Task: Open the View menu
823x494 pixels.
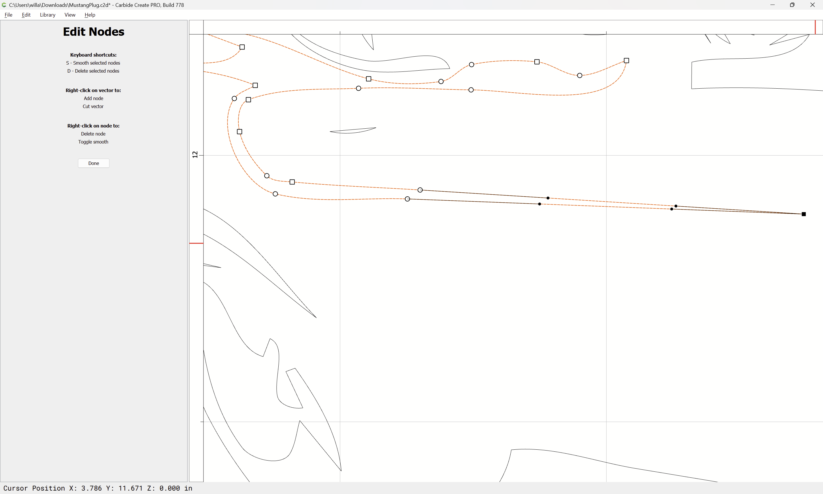Action: pyautogui.click(x=70, y=15)
